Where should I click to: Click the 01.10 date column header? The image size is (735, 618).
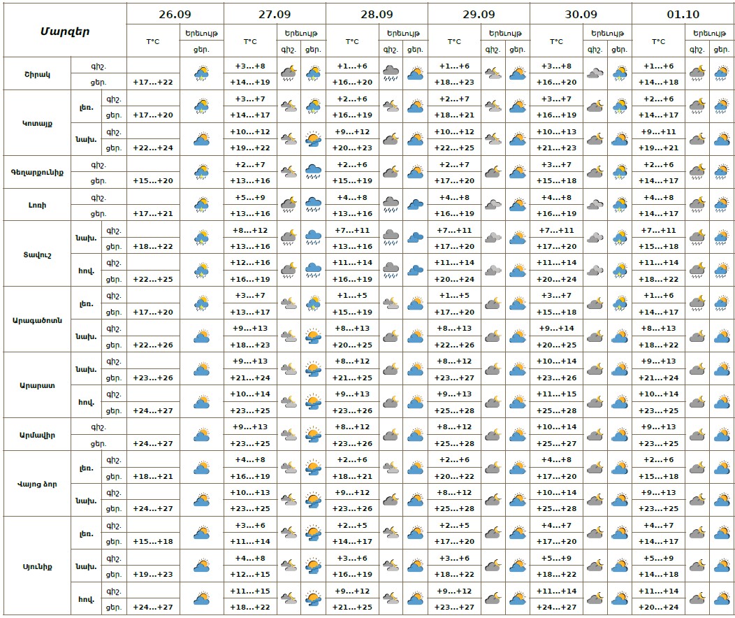click(x=683, y=13)
